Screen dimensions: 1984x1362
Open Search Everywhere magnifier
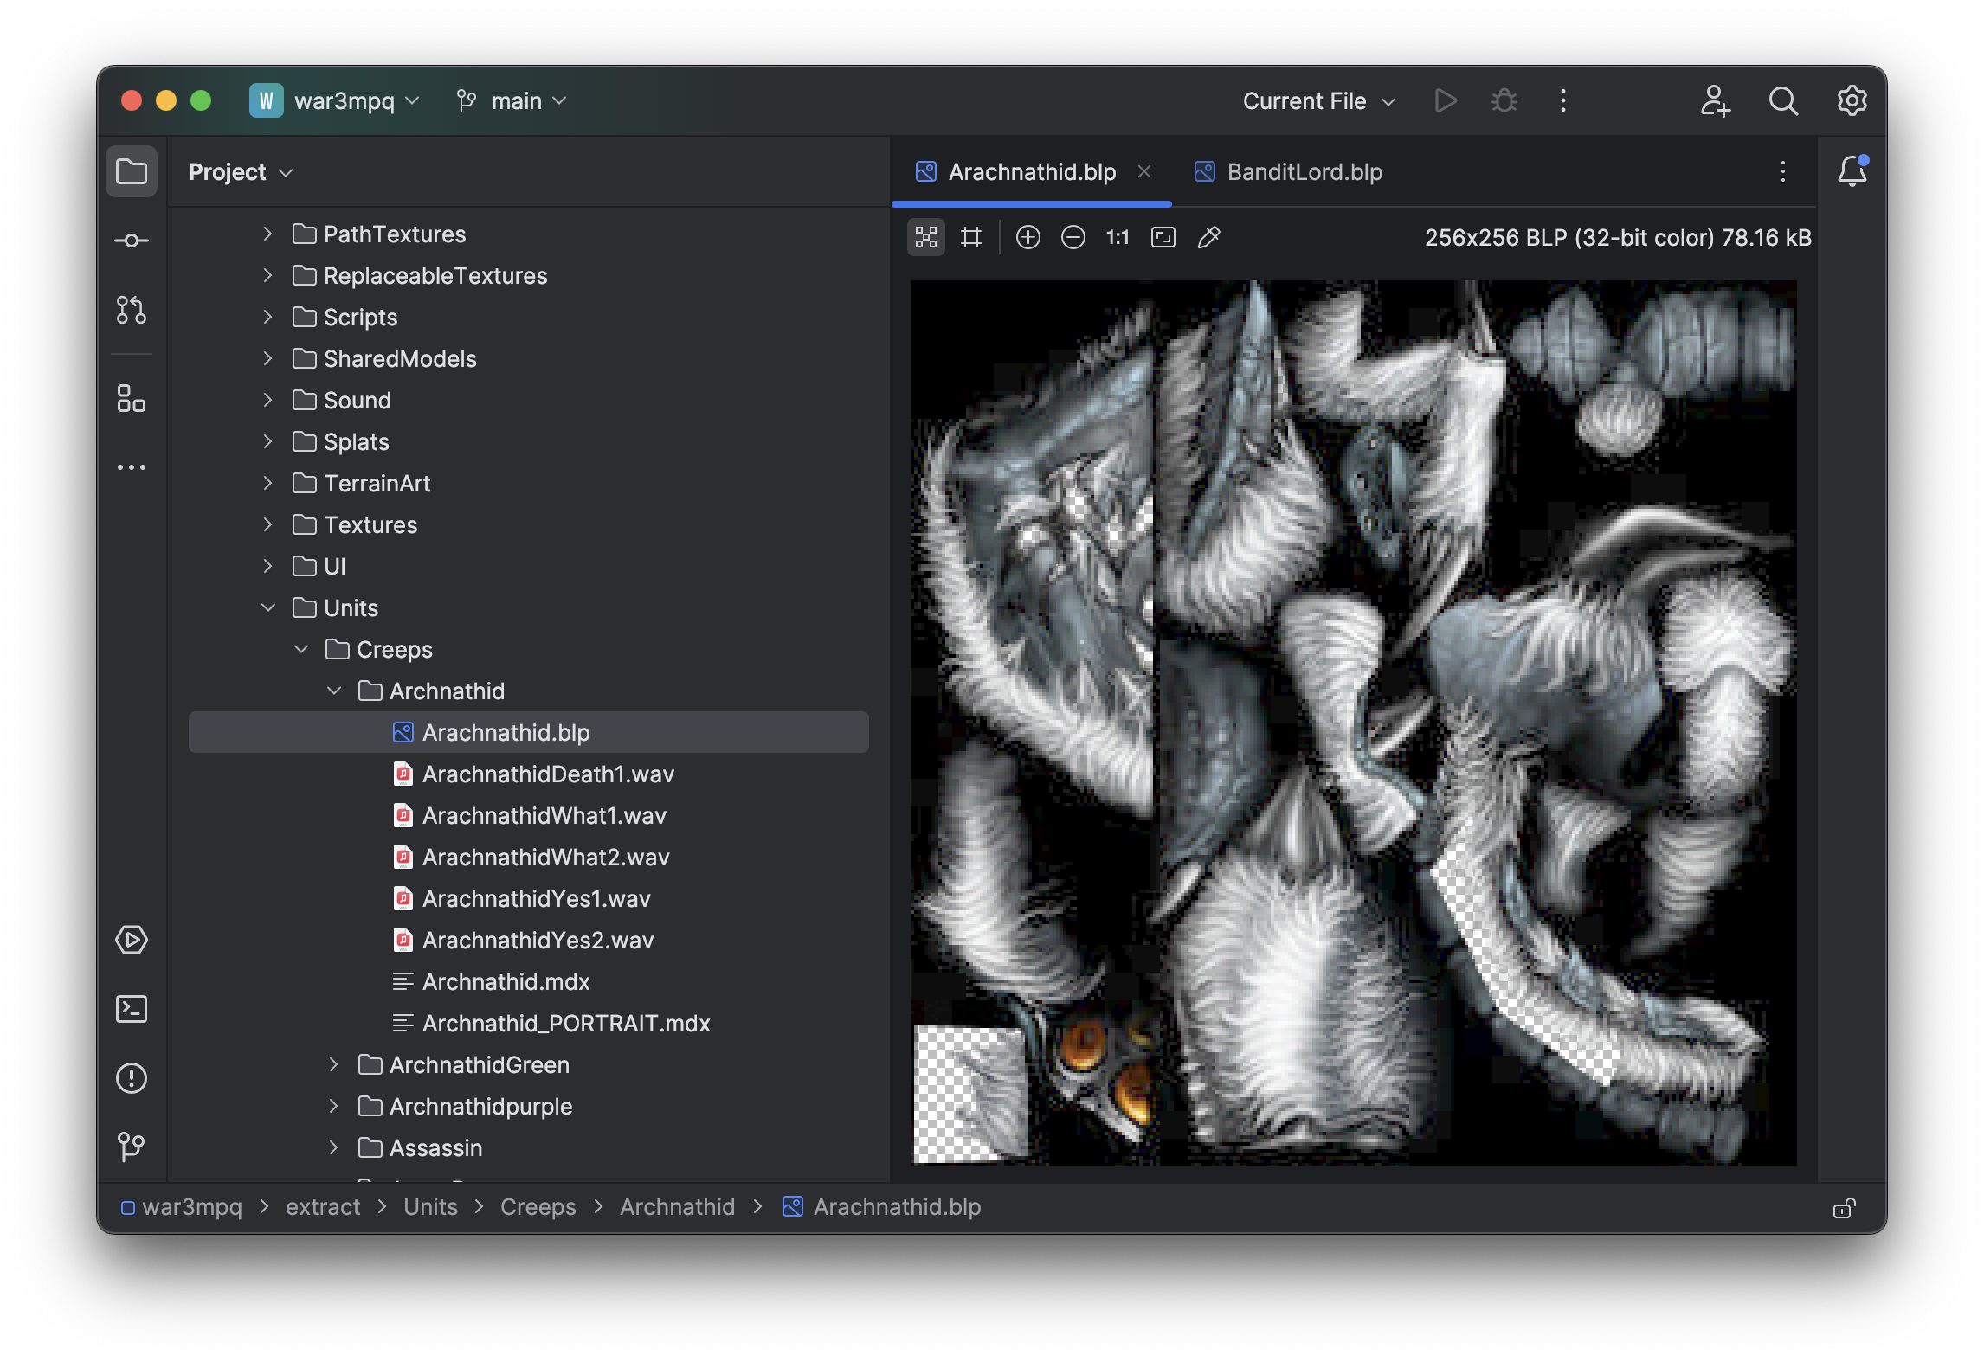[1783, 100]
